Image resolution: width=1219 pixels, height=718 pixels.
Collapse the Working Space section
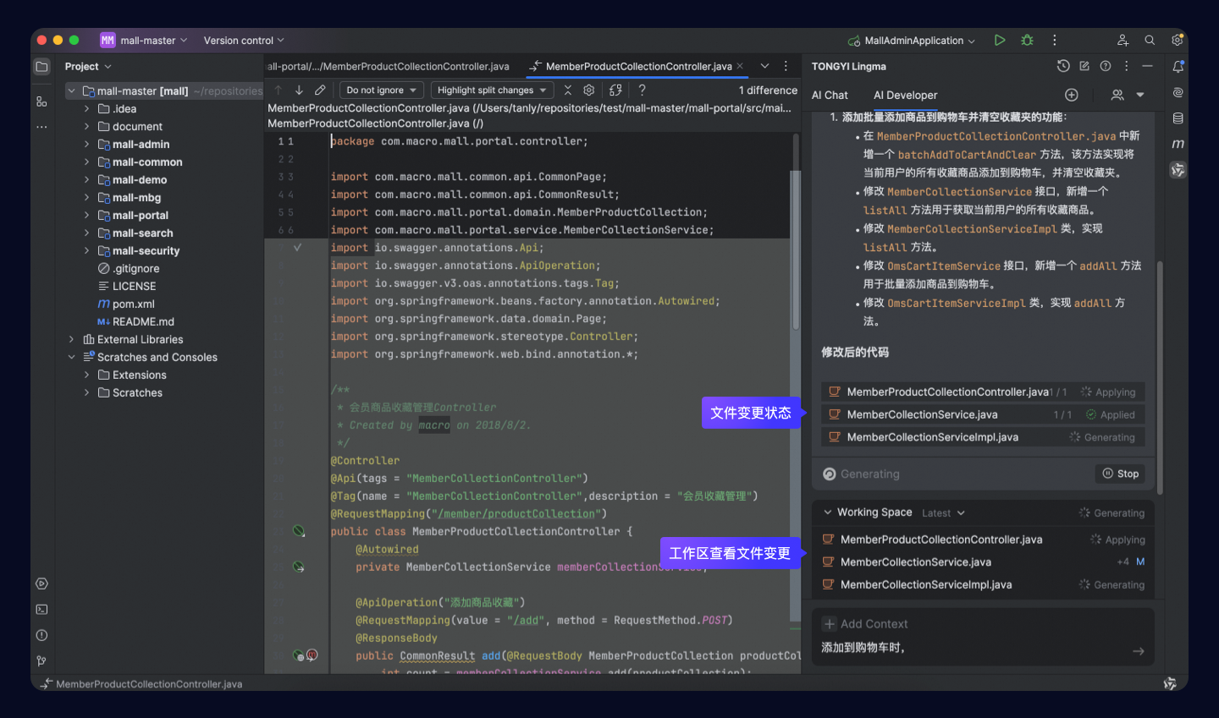pos(828,512)
